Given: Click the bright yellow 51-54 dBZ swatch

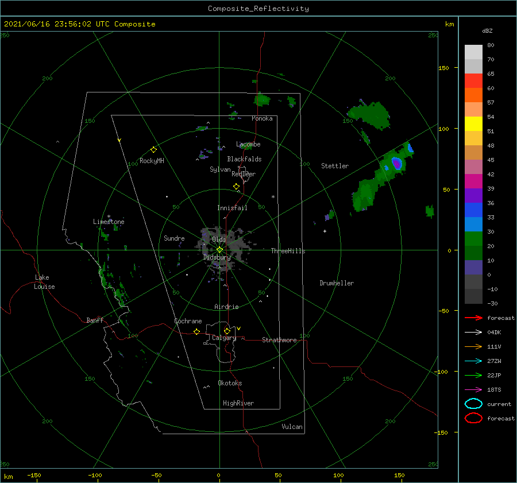Looking at the screenshot, I should click(473, 123).
